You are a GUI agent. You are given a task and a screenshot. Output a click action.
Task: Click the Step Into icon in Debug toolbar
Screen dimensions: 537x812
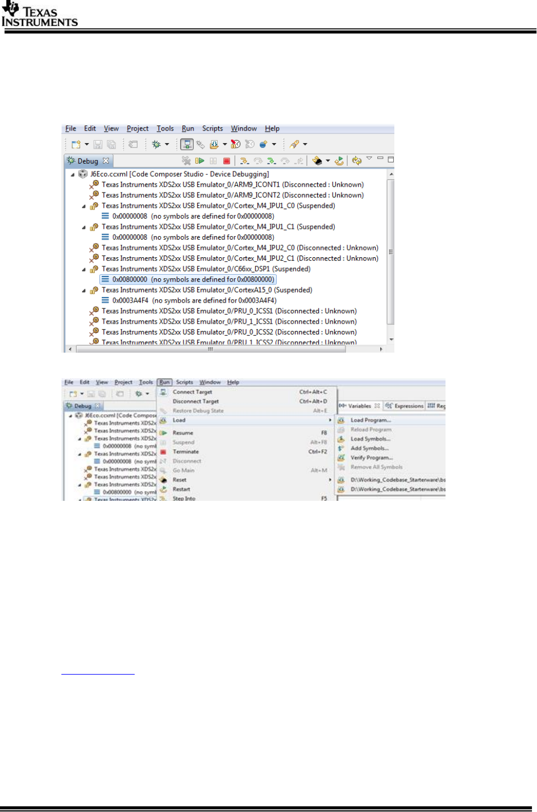click(244, 161)
